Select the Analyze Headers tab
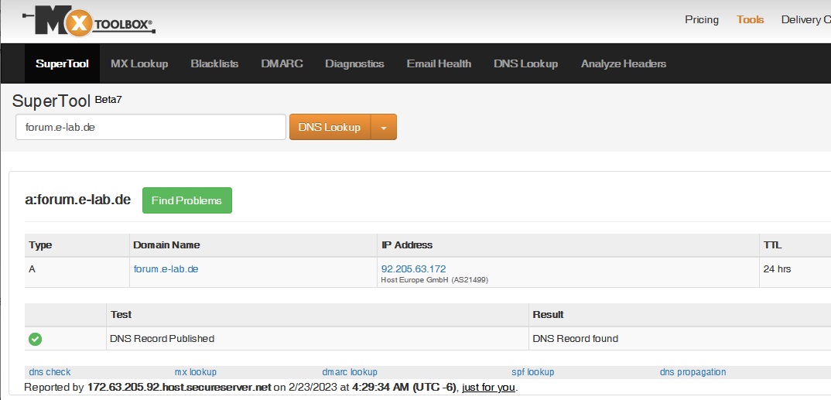831x400 pixels. [624, 63]
